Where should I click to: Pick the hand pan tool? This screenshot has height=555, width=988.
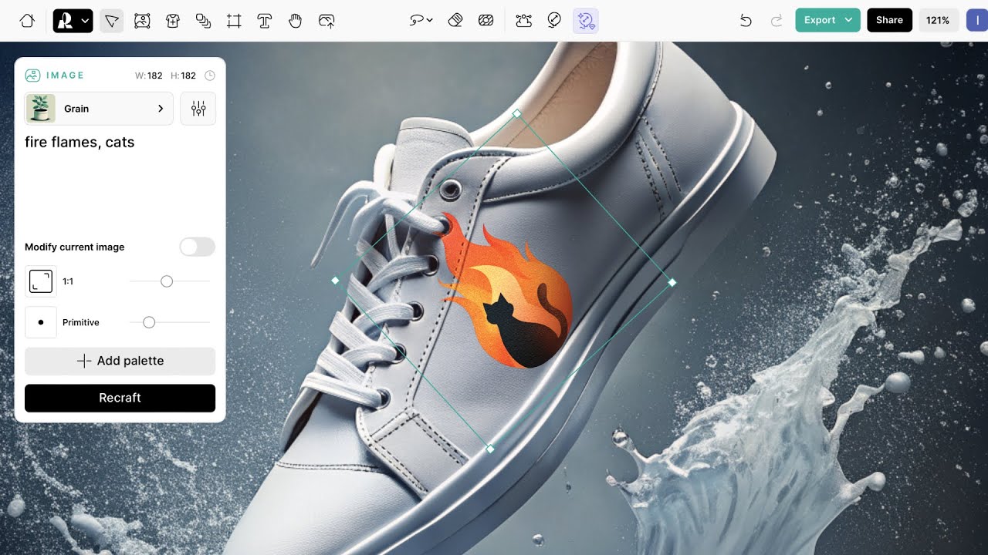295,21
